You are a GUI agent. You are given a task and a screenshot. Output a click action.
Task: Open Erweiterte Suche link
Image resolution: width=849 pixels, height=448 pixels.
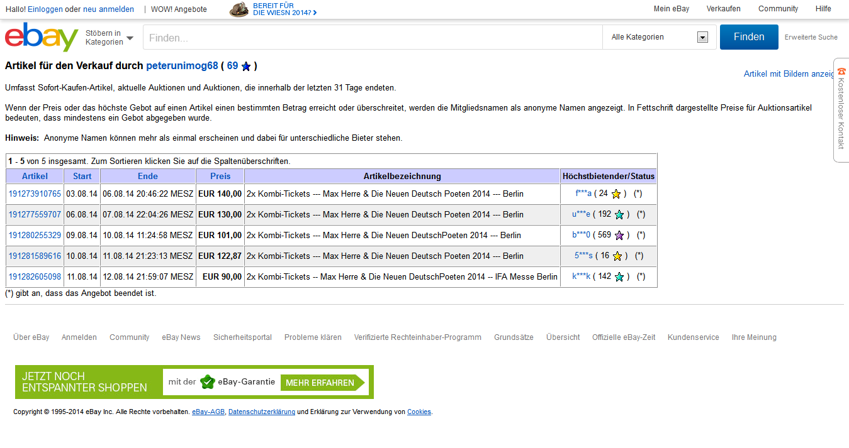[x=811, y=37]
